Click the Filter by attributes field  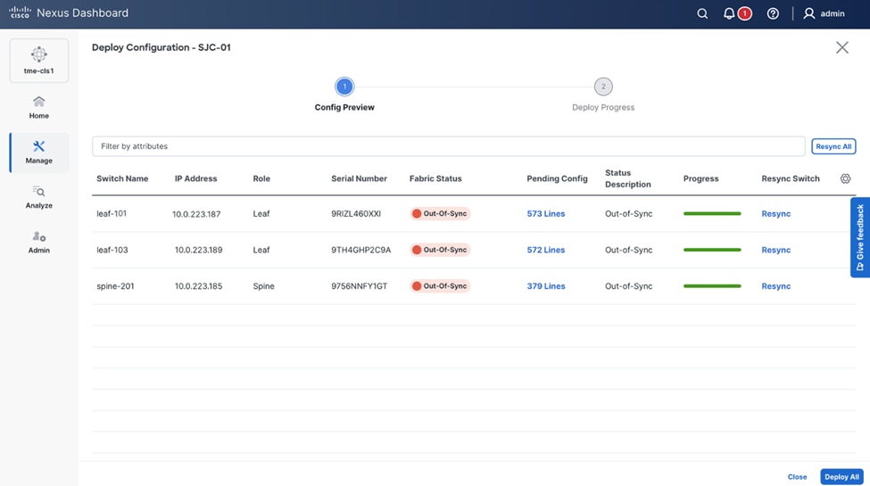point(448,146)
